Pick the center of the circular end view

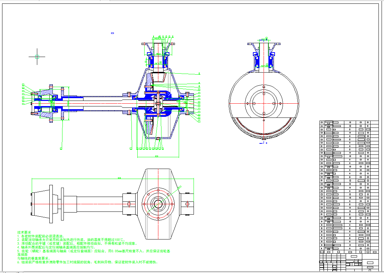pyautogui.click(x=264, y=103)
